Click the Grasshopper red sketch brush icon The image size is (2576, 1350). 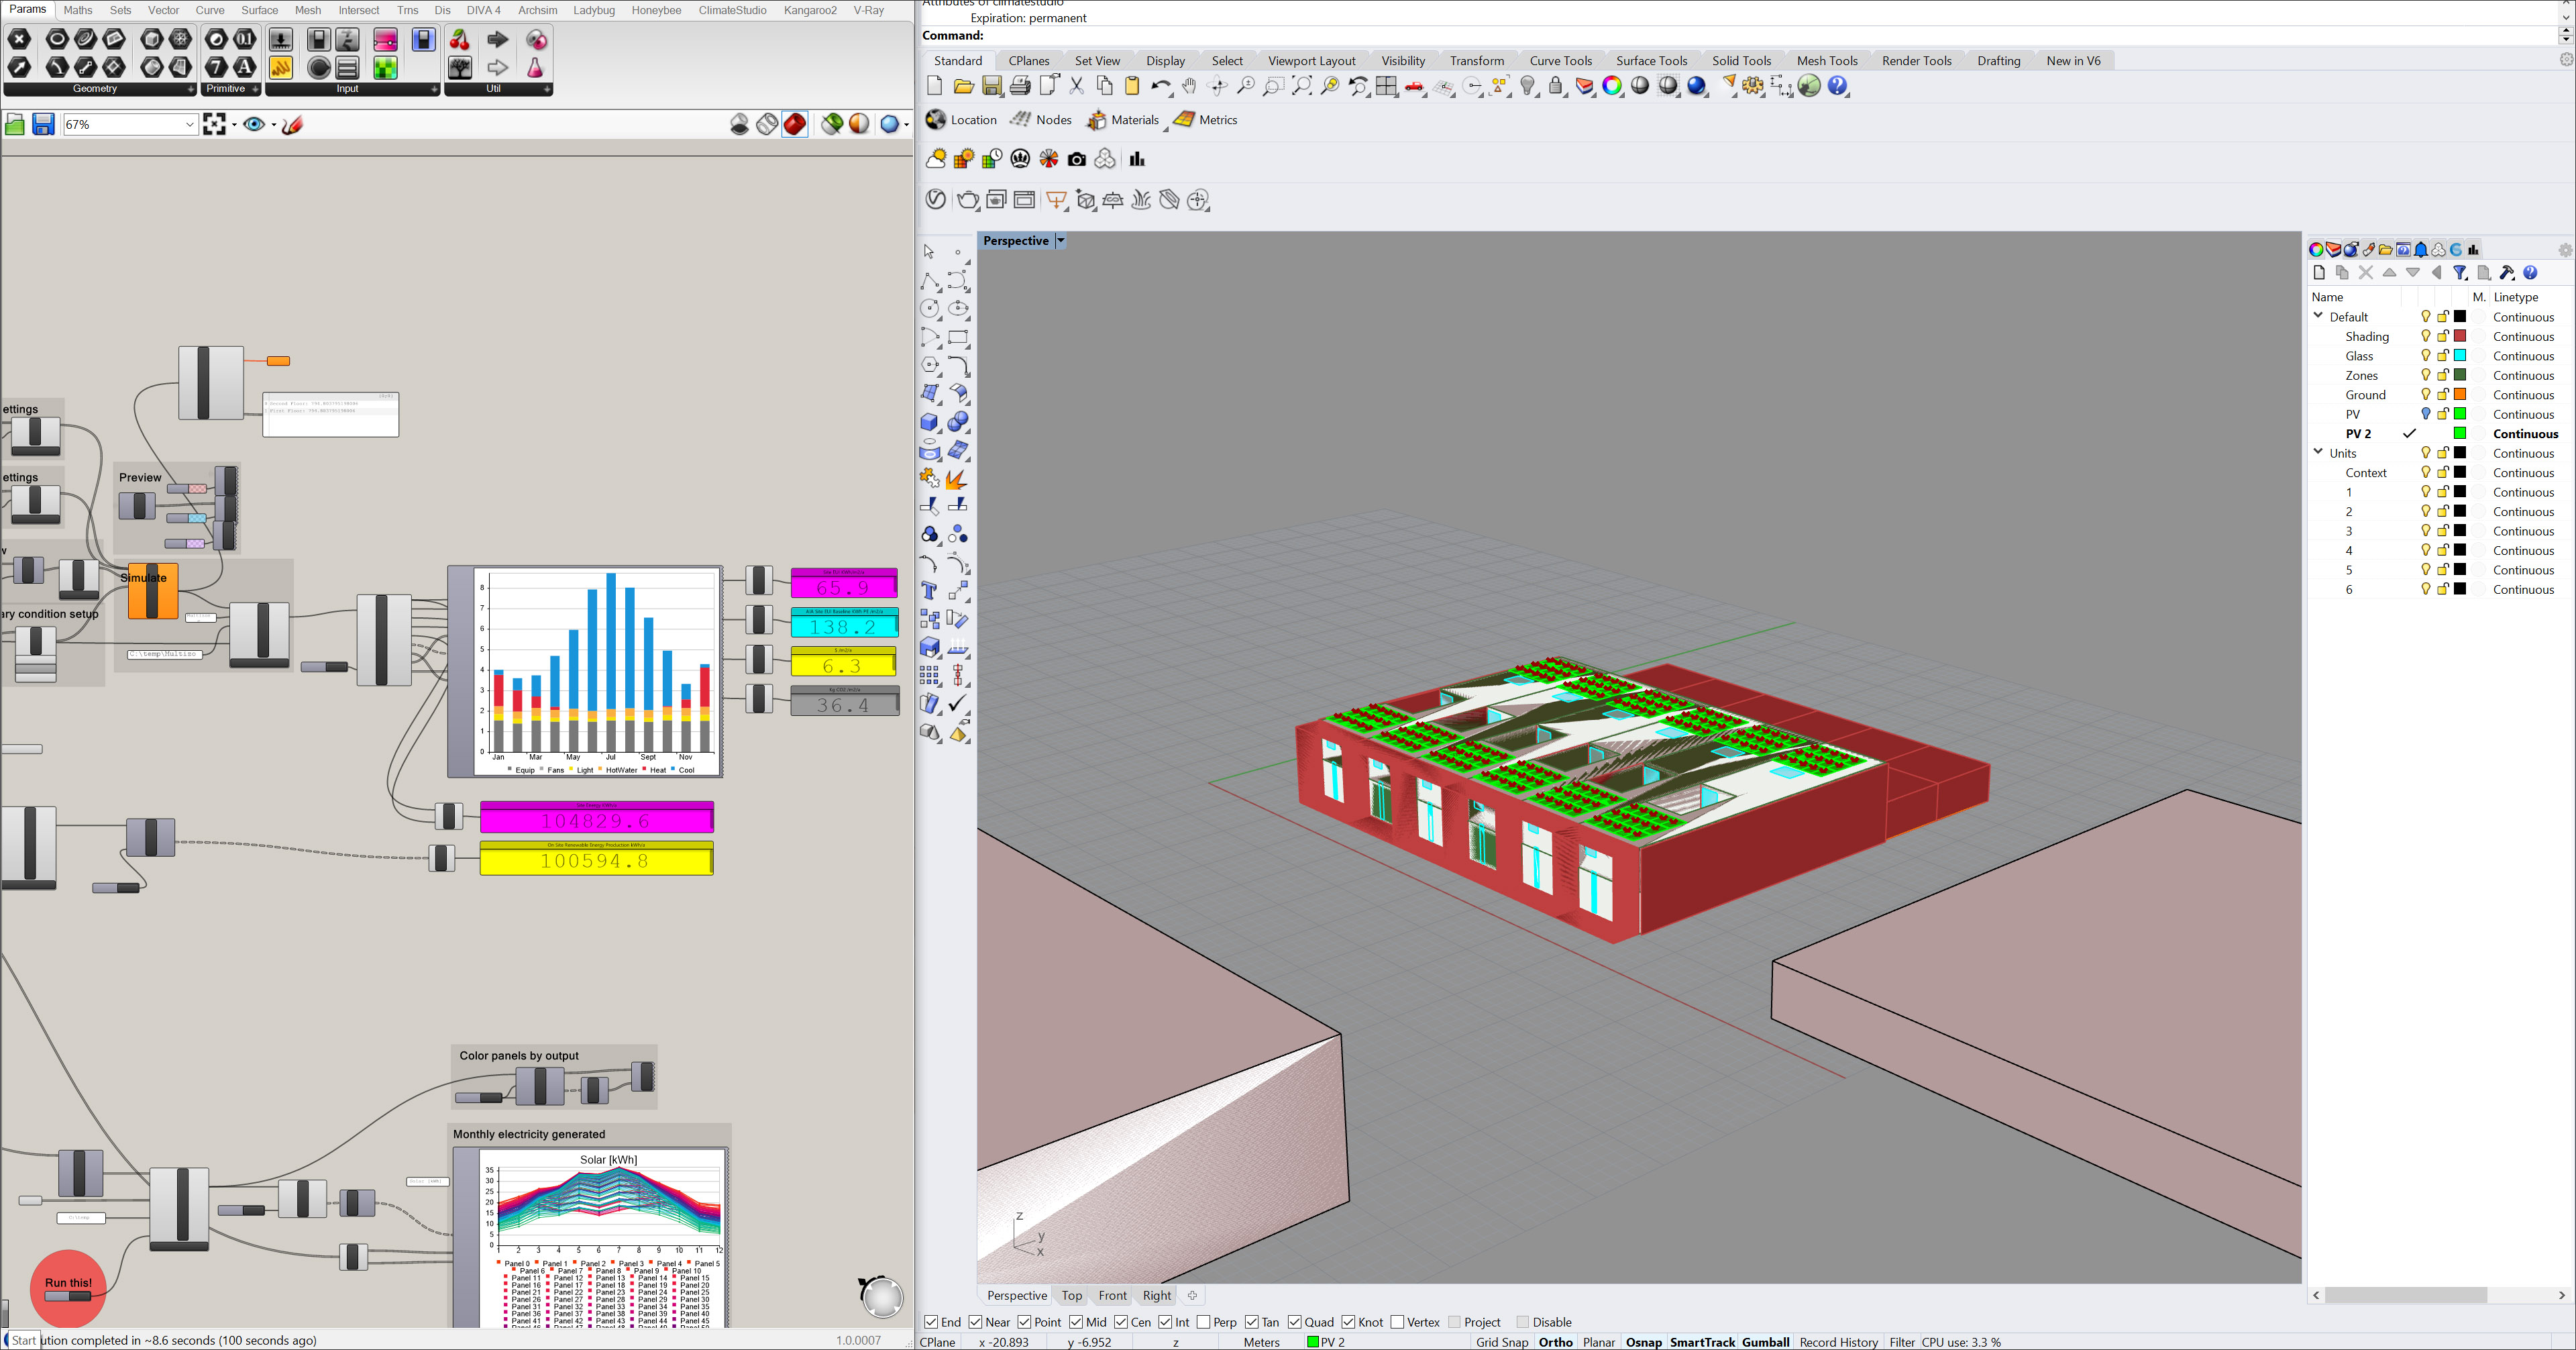pos(292,124)
